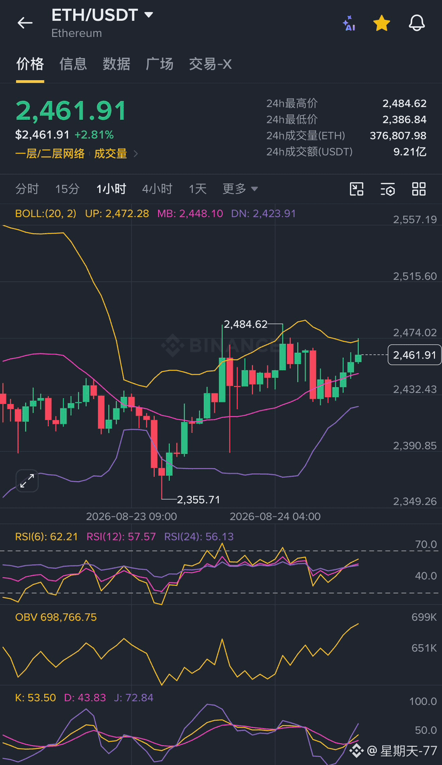Tap the DN: 2,423.91 value

(263, 214)
